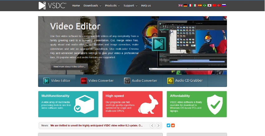Show next news item arrow
Screen dimensions: 265x136
click(158, 125)
